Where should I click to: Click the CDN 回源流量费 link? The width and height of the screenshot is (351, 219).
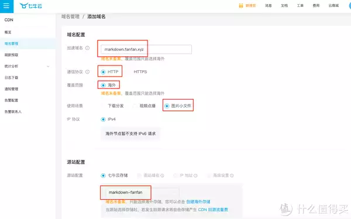[x=213, y=210]
